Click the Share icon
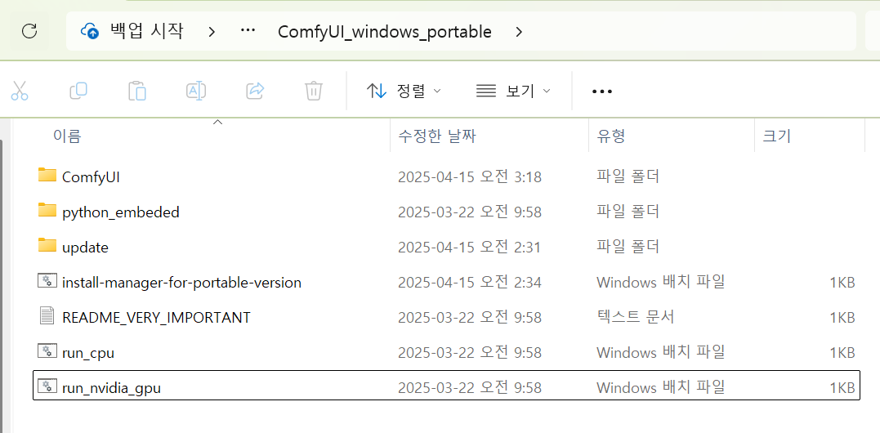Viewport: 880px width, 433px height. point(256,91)
